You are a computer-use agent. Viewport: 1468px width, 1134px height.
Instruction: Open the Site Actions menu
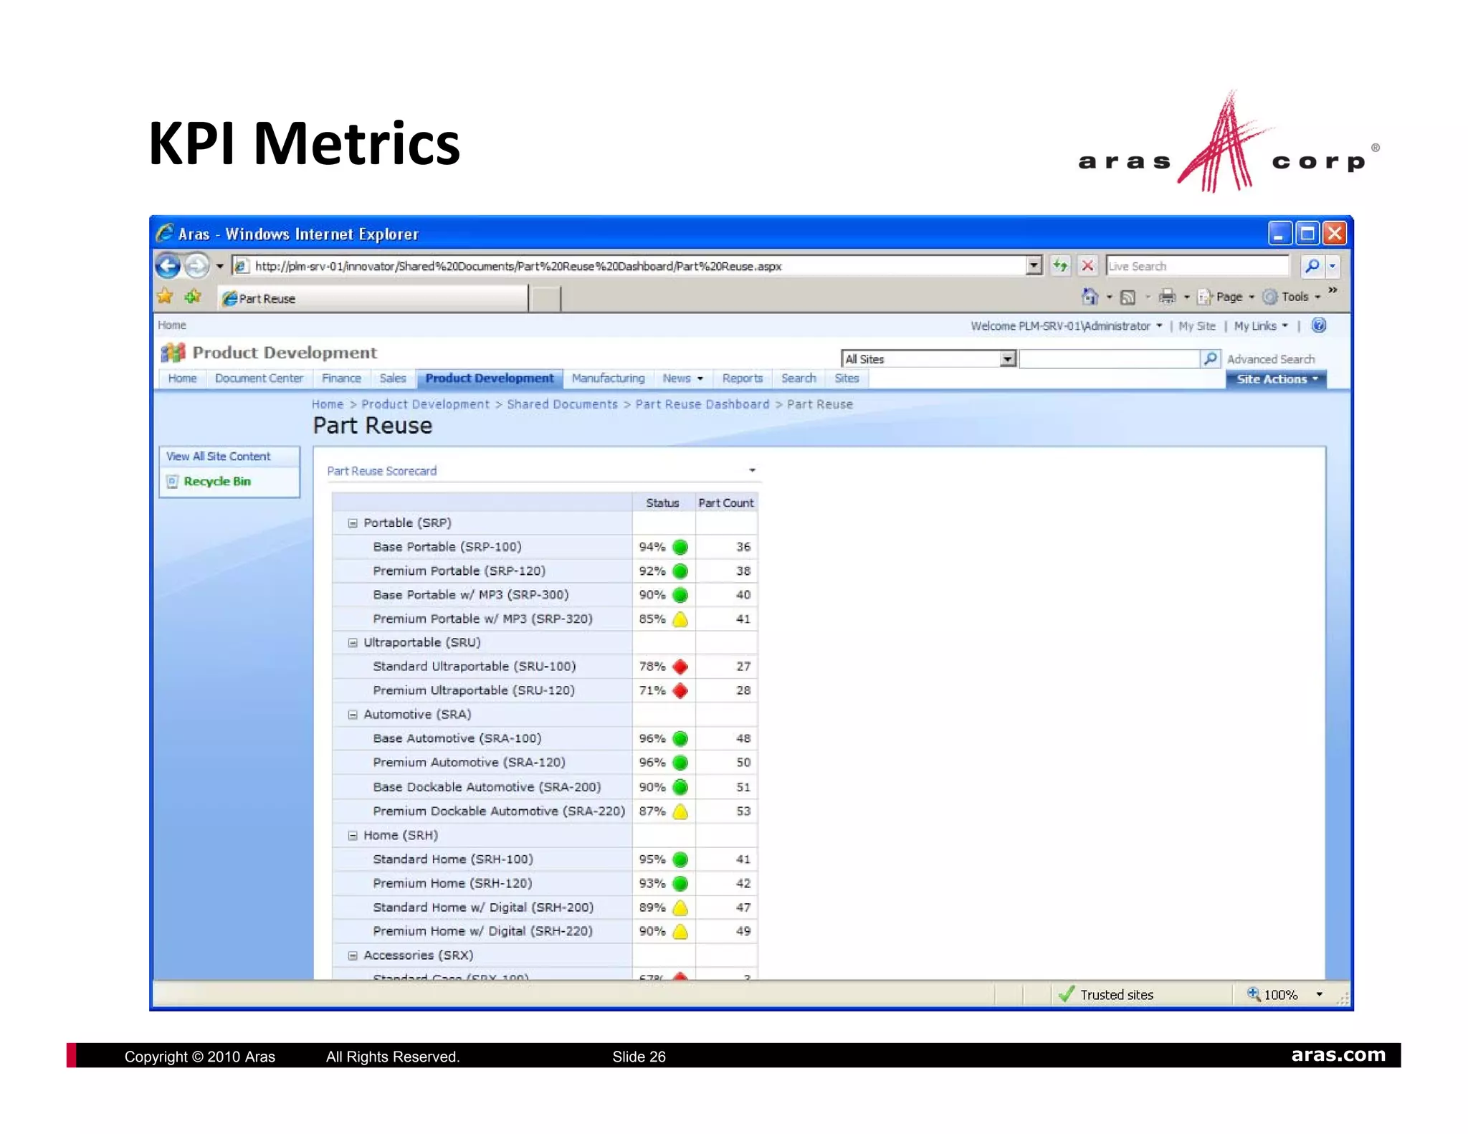coord(1276,379)
